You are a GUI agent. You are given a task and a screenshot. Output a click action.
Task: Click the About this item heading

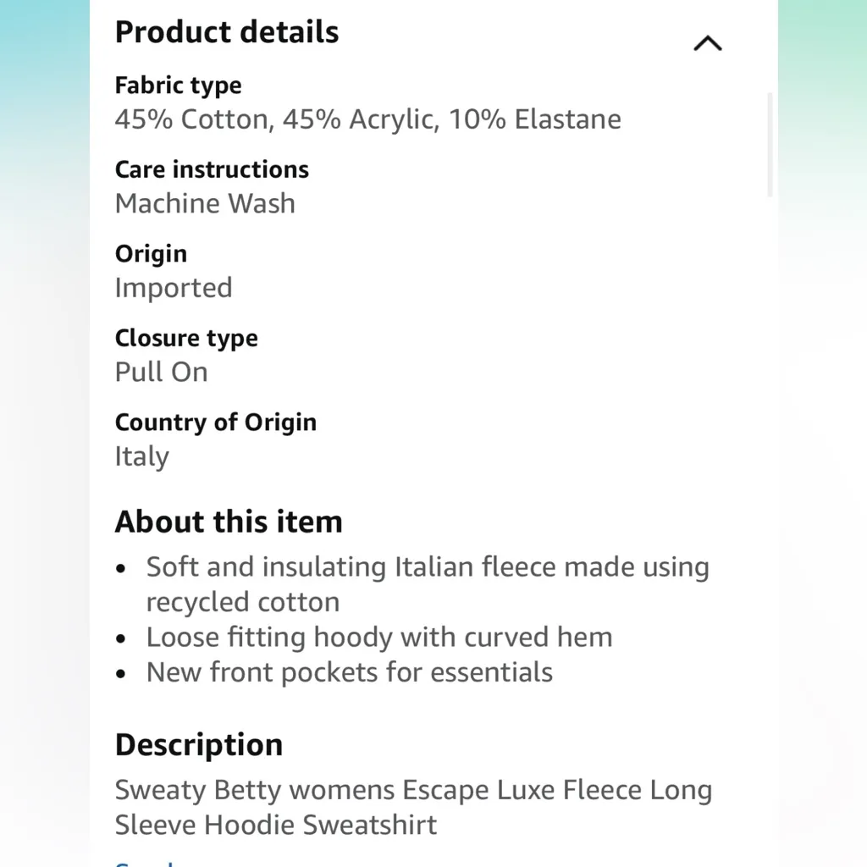pos(229,522)
